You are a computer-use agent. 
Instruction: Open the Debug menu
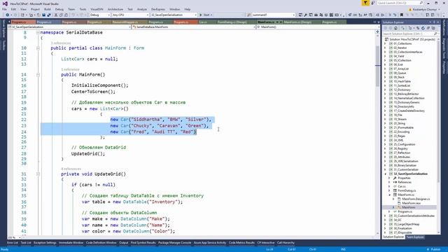(x=59, y=9)
